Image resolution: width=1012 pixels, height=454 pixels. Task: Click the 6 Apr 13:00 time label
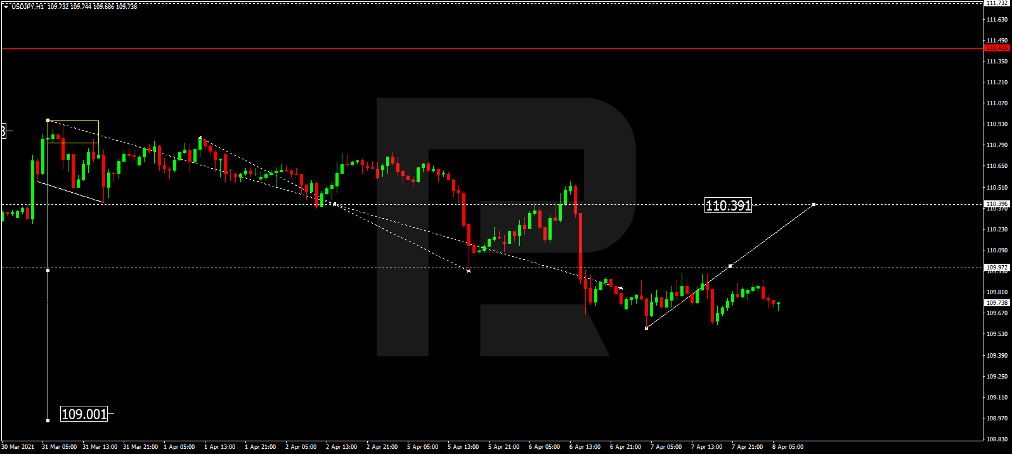[585, 447]
